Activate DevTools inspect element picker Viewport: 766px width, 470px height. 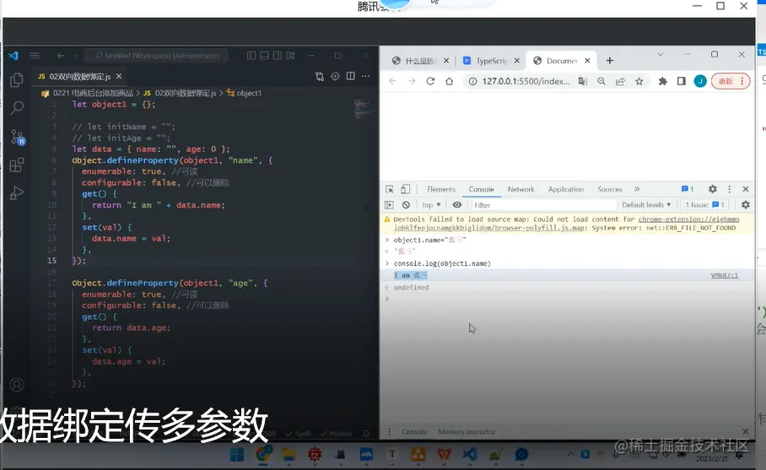point(390,189)
